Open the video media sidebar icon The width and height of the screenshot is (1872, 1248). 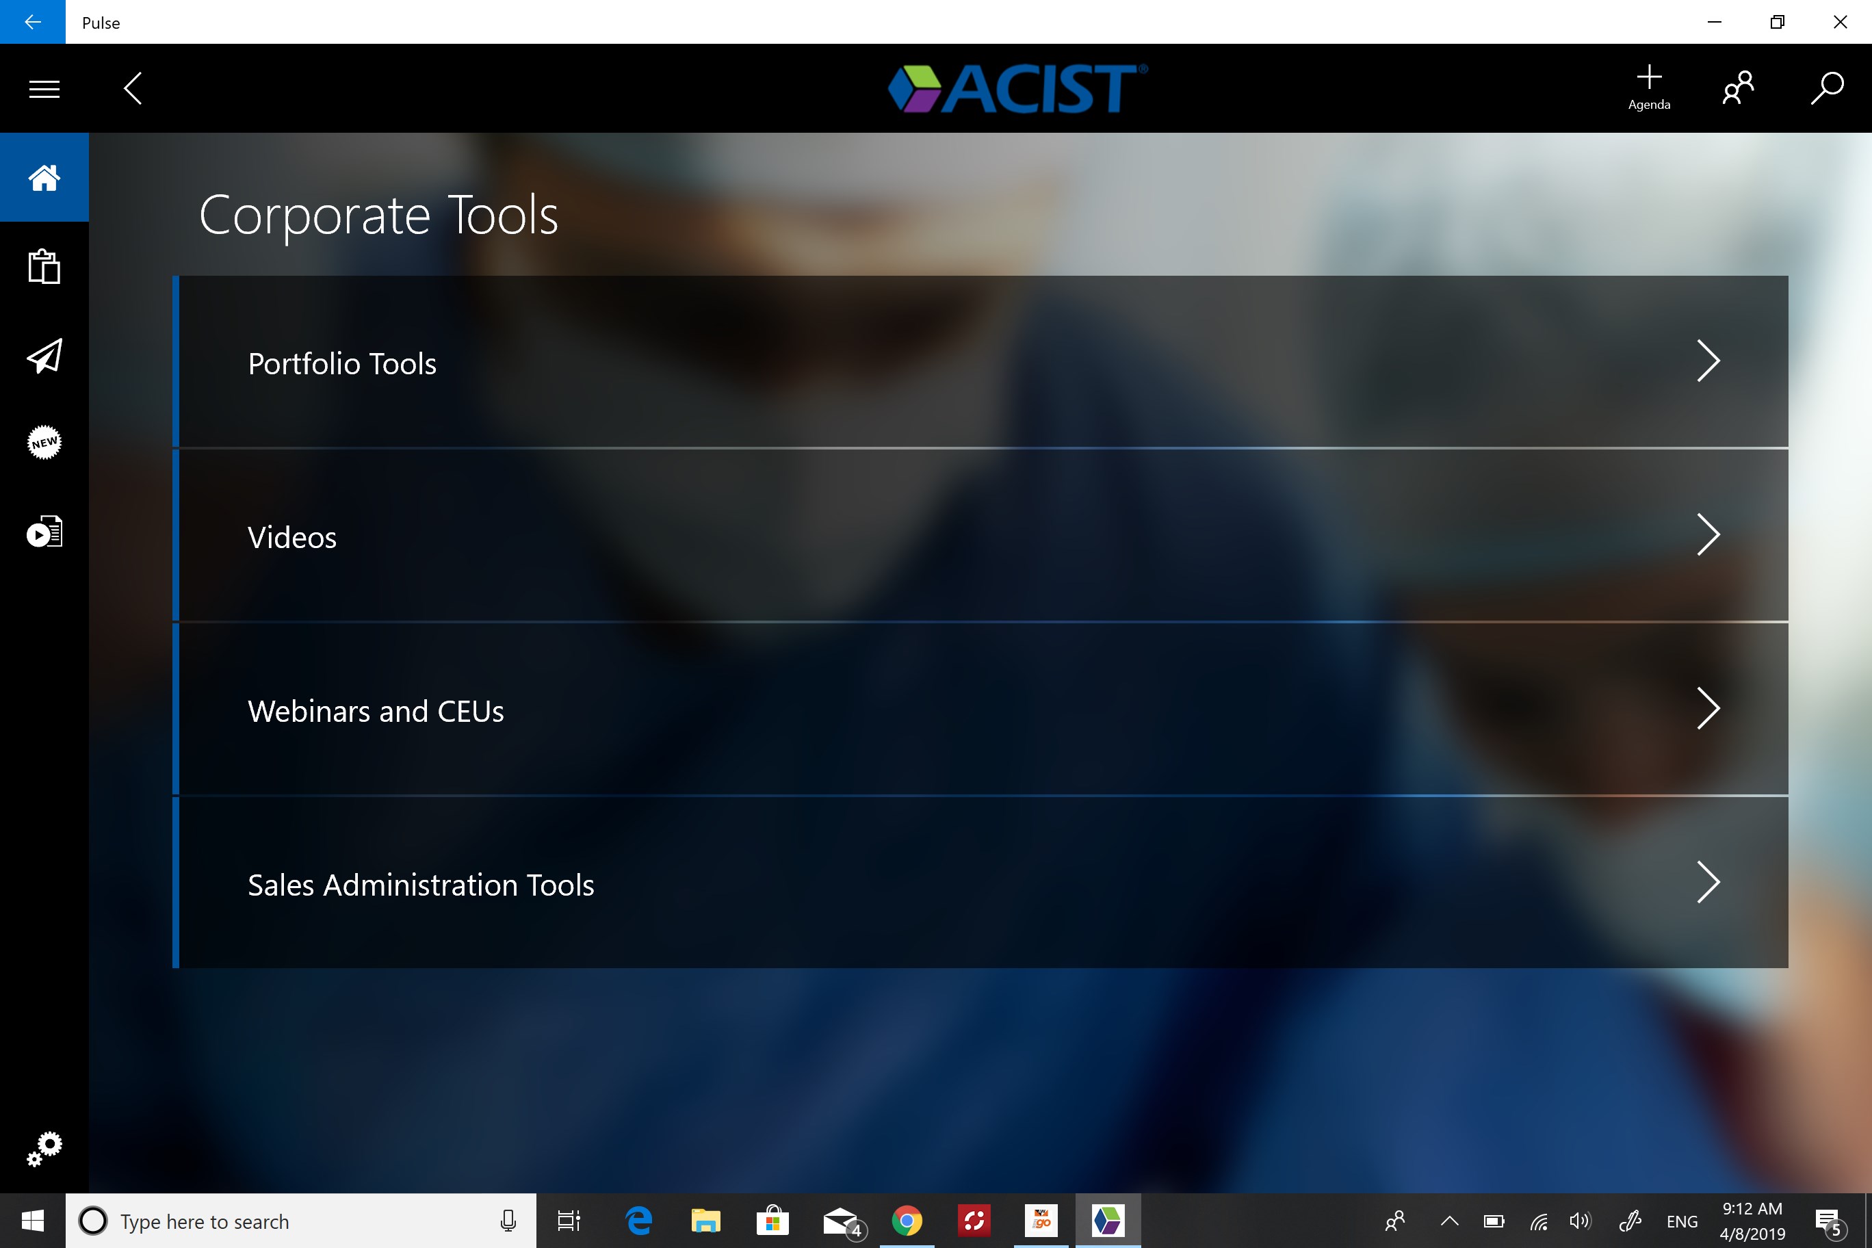click(x=44, y=532)
